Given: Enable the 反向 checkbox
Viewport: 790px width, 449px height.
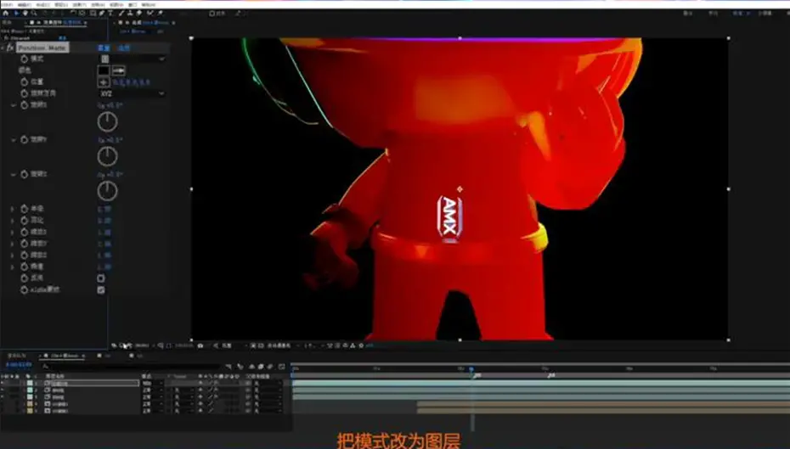Looking at the screenshot, I should coord(101,278).
